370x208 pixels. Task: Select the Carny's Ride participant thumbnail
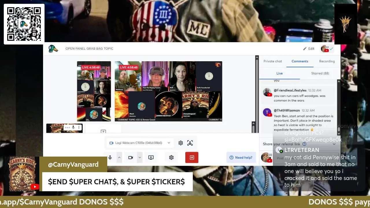coord(64,129)
